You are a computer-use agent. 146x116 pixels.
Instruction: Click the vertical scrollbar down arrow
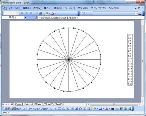coord(143,101)
